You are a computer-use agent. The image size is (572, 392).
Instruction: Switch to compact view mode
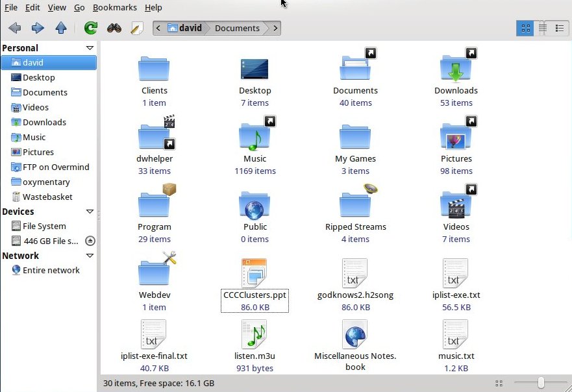click(559, 28)
